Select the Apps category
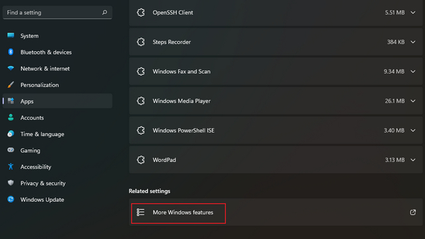The image size is (425, 239). point(57,101)
